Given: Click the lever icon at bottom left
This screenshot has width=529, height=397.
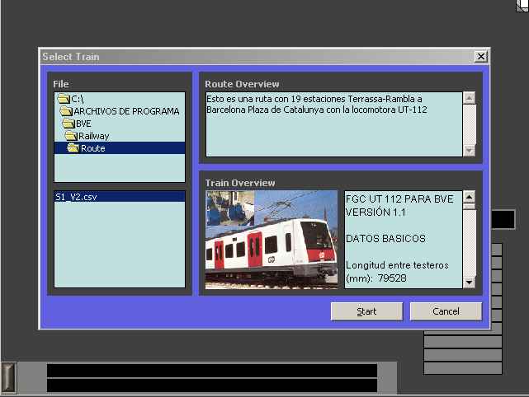Looking at the screenshot, I should [x=9, y=376].
